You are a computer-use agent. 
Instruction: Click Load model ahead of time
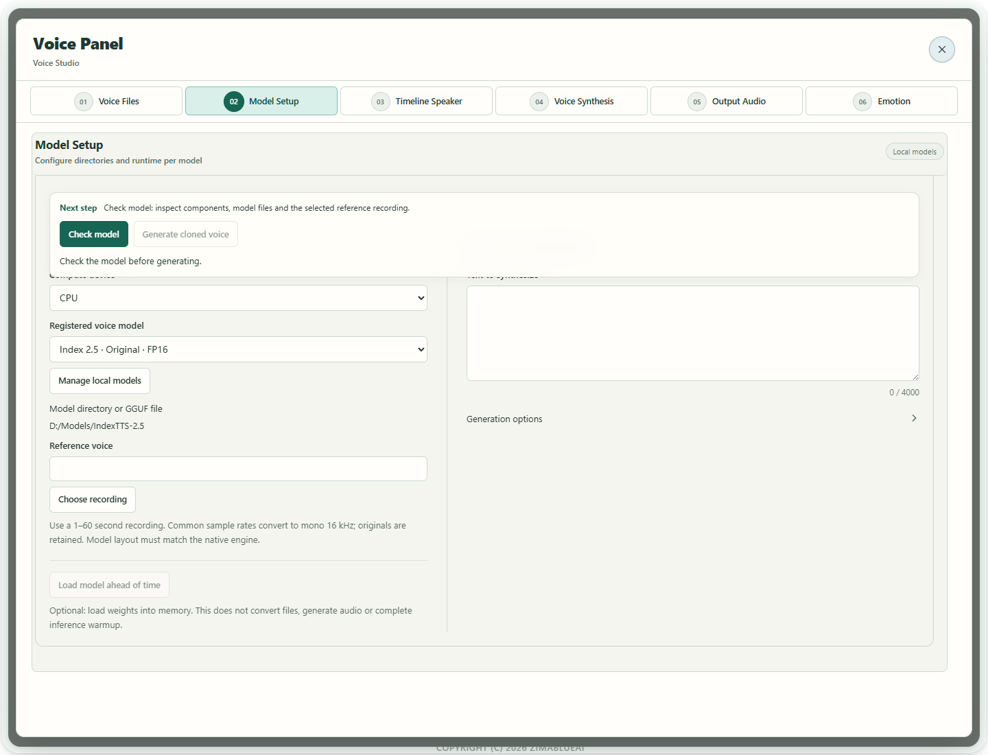(109, 585)
